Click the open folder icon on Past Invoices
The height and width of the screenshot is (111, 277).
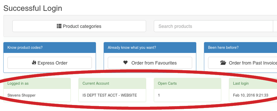point(223,63)
